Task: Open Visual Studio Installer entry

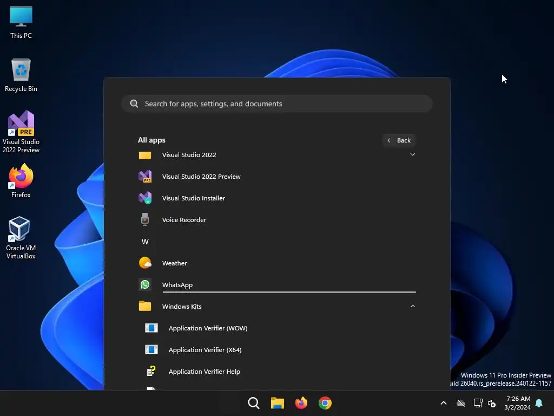Action: pyautogui.click(x=193, y=198)
